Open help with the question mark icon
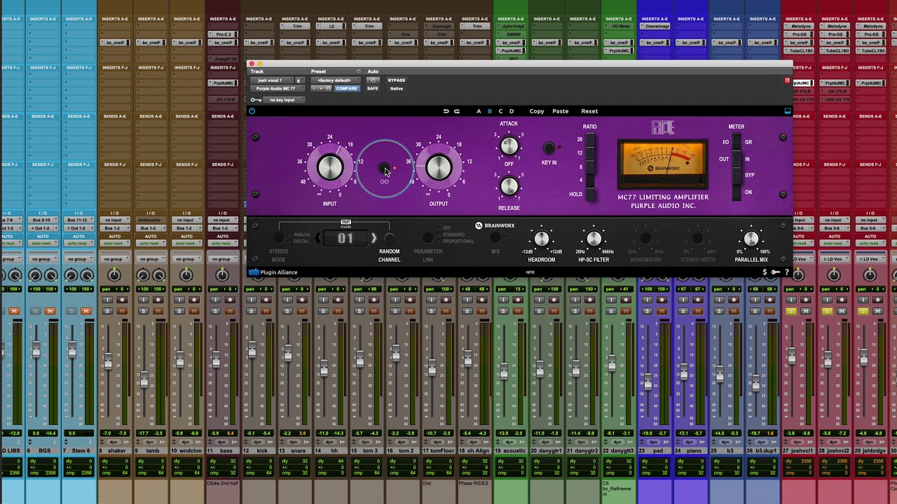The width and height of the screenshot is (897, 504). pyautogui.click(x=786, y=272)
